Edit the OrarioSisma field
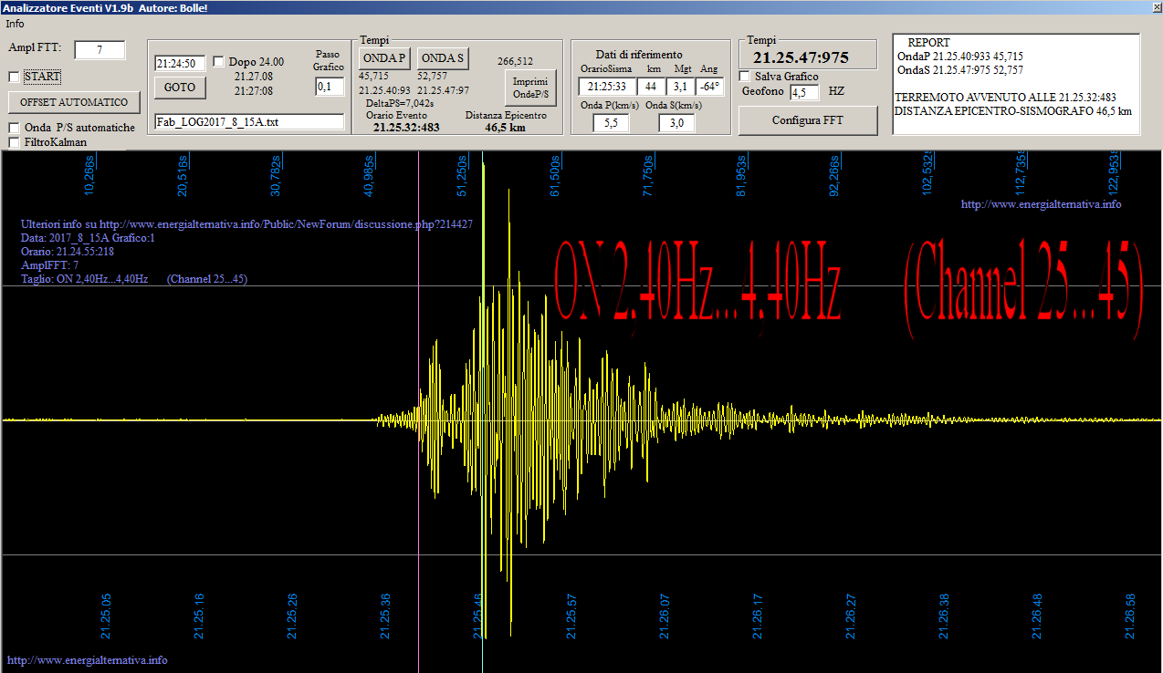This screenshot has width=1163, height=673. (x=607, y=87)
